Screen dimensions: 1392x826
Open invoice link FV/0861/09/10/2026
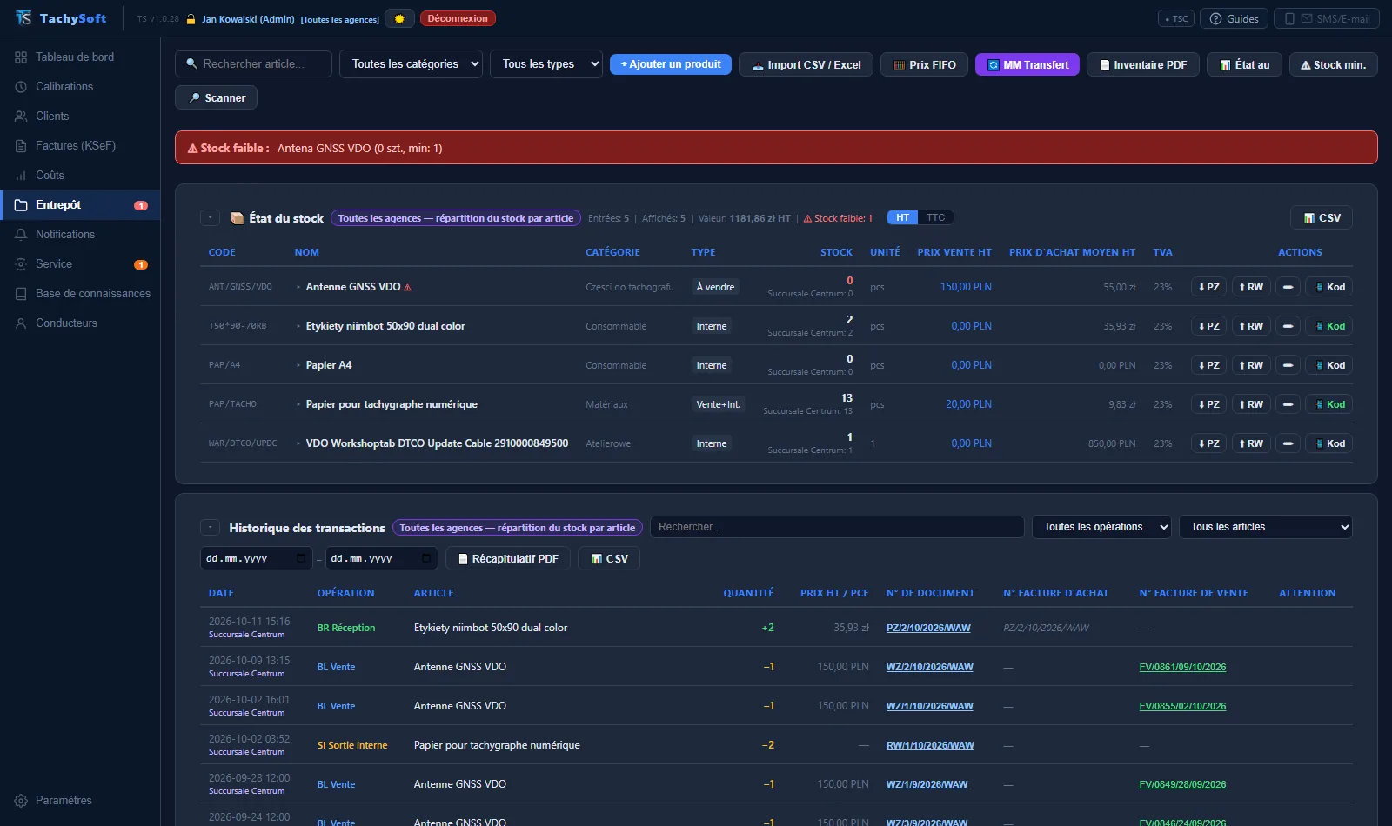(x=1182, y=667)
